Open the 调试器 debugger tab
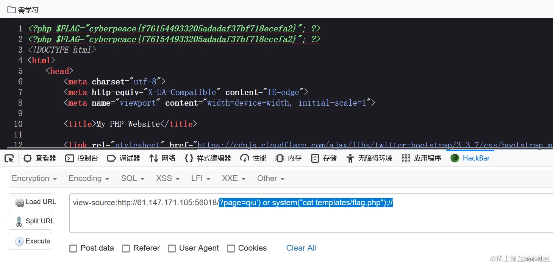Viewport: 553px width, 265px height. (124, 158)
